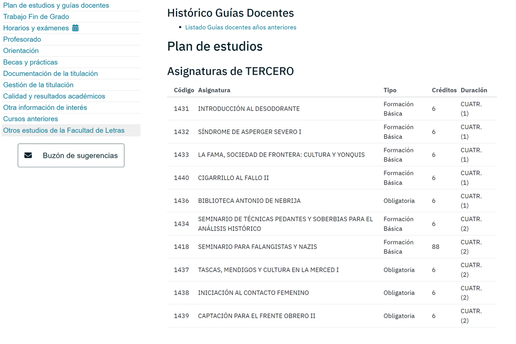
Task: Click code 1418 cell
Action: [x=181, y=247]
